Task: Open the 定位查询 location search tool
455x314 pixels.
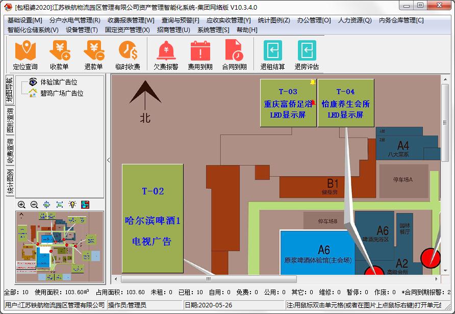Action: (25, 55)
